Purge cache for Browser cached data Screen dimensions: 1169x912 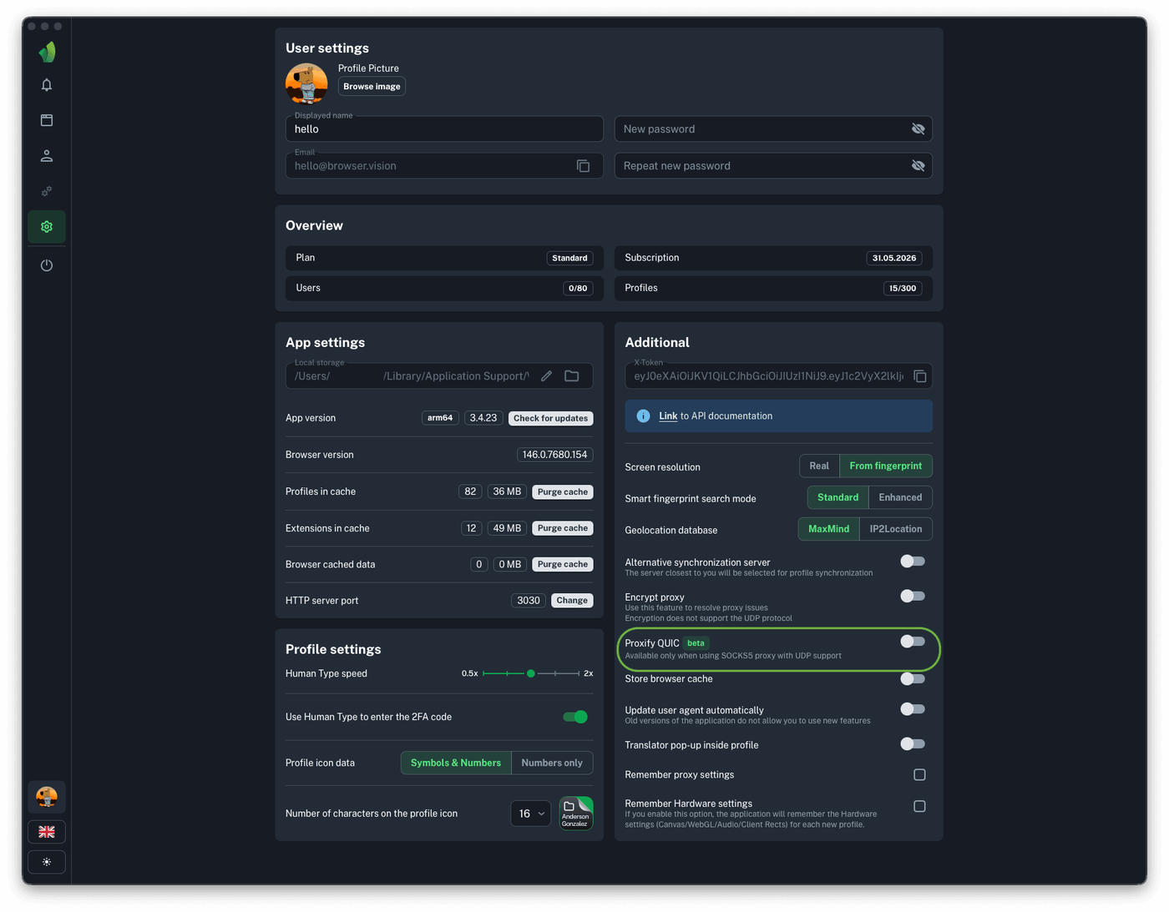point(563,565)
